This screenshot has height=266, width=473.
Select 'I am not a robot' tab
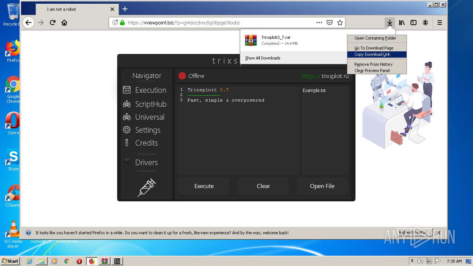coord(77,9)
